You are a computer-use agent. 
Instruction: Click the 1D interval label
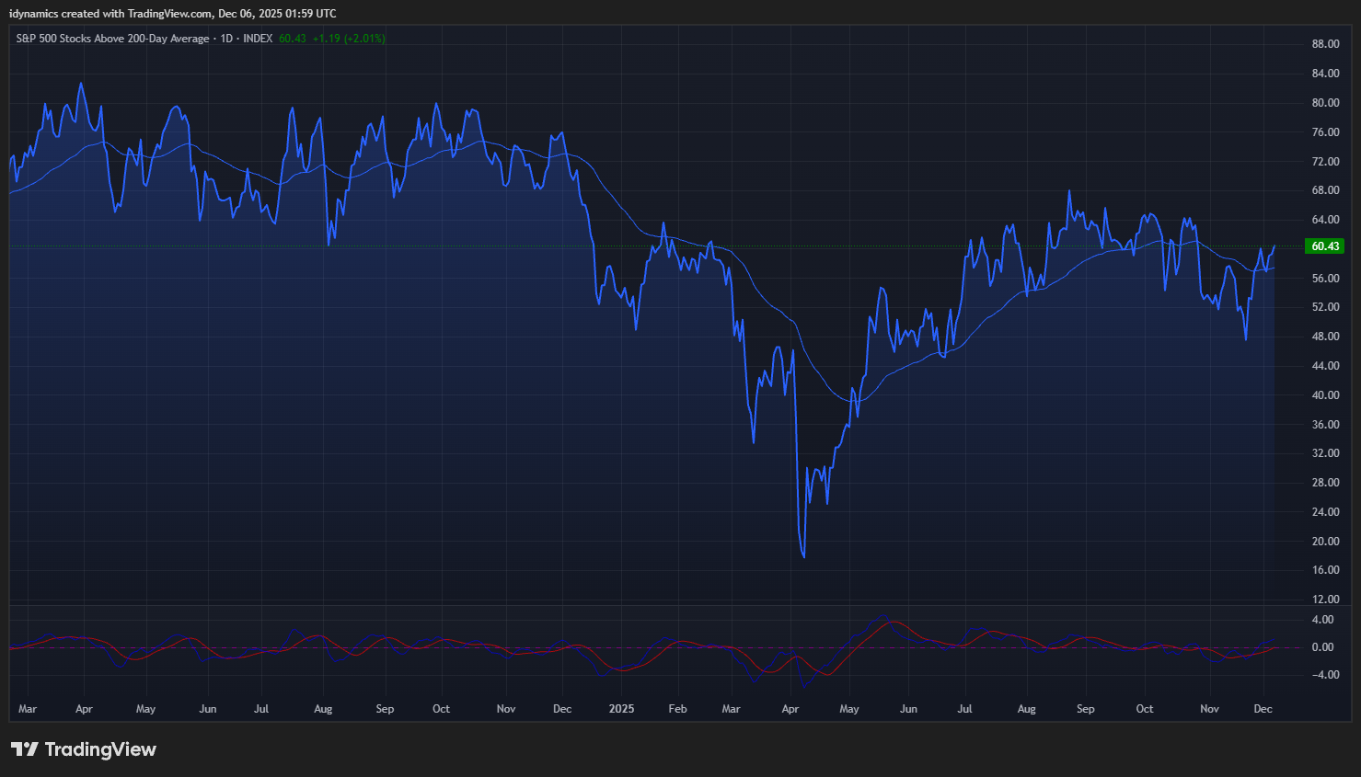(x=226, y=39)
